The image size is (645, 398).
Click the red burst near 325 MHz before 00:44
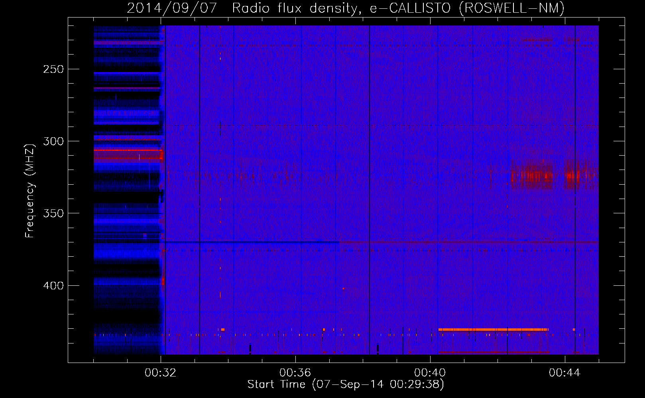532,175
